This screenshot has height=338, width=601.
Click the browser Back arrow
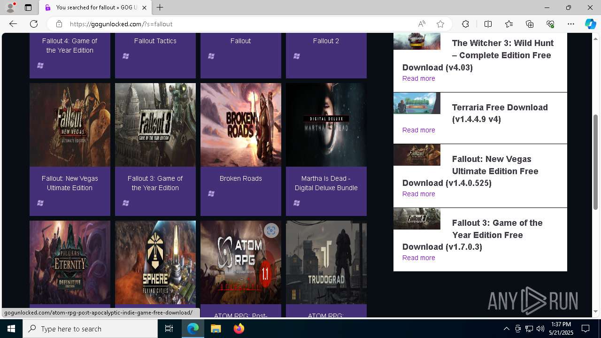[13, 24]
